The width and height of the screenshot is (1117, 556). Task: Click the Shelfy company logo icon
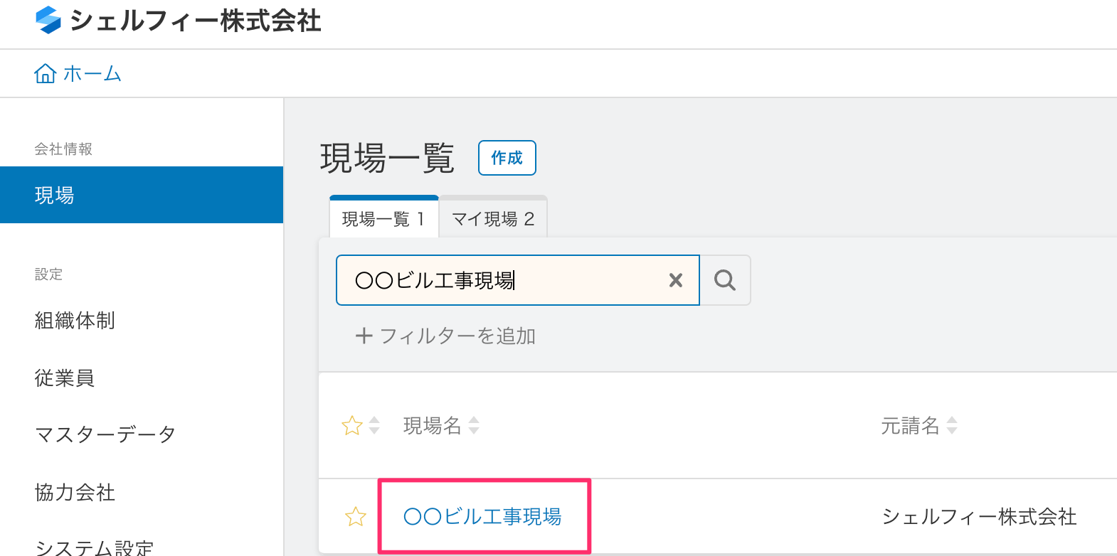coord(48,20)
